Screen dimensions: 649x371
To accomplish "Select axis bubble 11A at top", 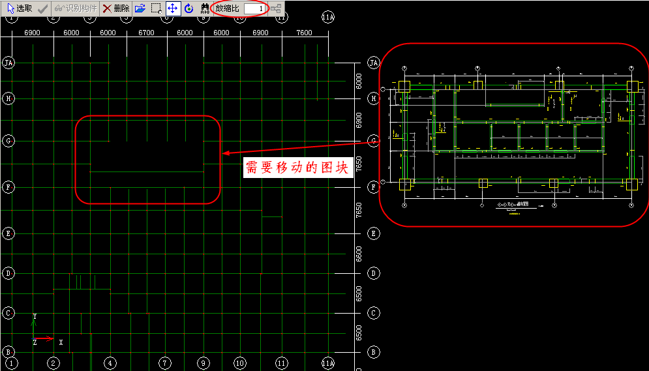I will 328,18.
